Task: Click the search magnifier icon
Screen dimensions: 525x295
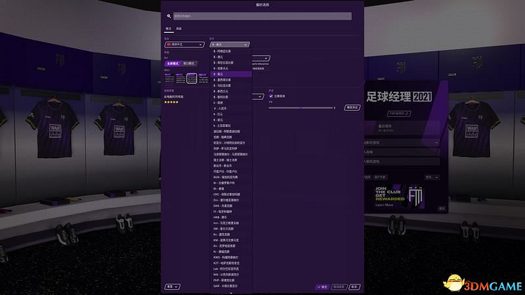Action: tap(169, 15)
